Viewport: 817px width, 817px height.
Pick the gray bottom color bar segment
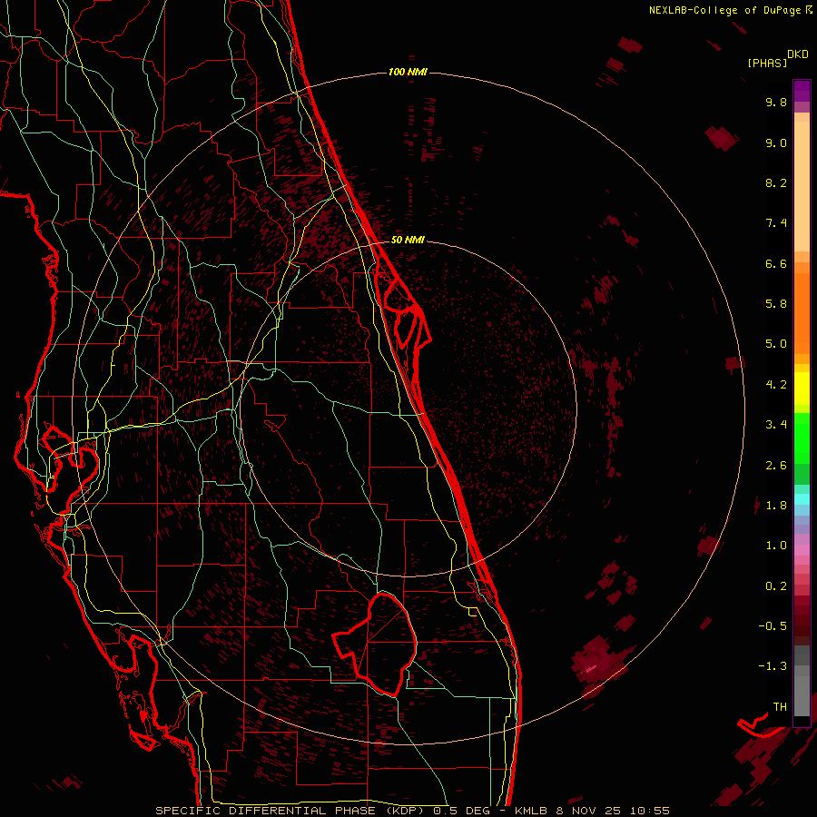[802, 695]
